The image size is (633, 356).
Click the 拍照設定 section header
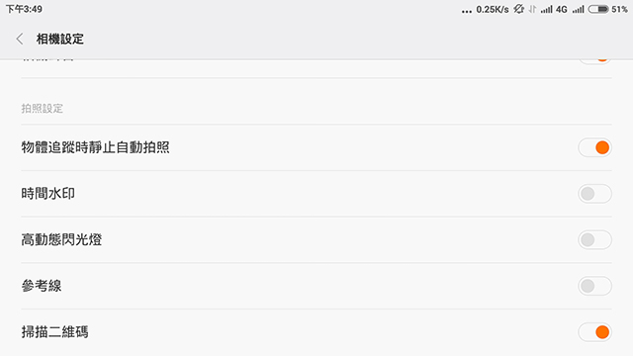coord(42,108)
